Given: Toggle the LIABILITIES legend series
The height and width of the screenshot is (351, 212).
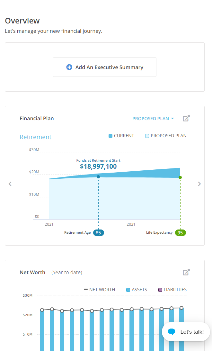Looking at the screenshot, I should click(172, 290).
